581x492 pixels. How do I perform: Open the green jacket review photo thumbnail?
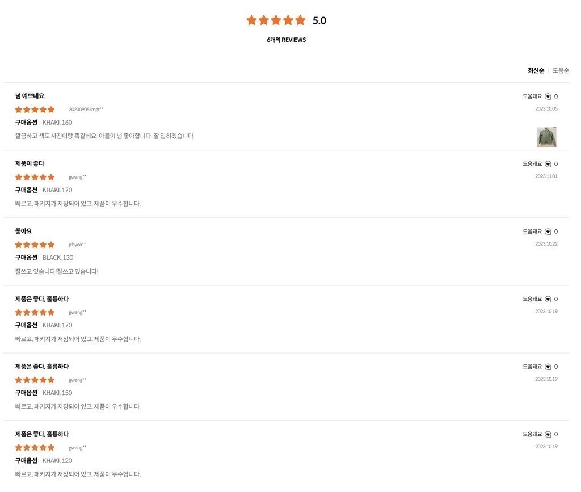pos(546,137)
